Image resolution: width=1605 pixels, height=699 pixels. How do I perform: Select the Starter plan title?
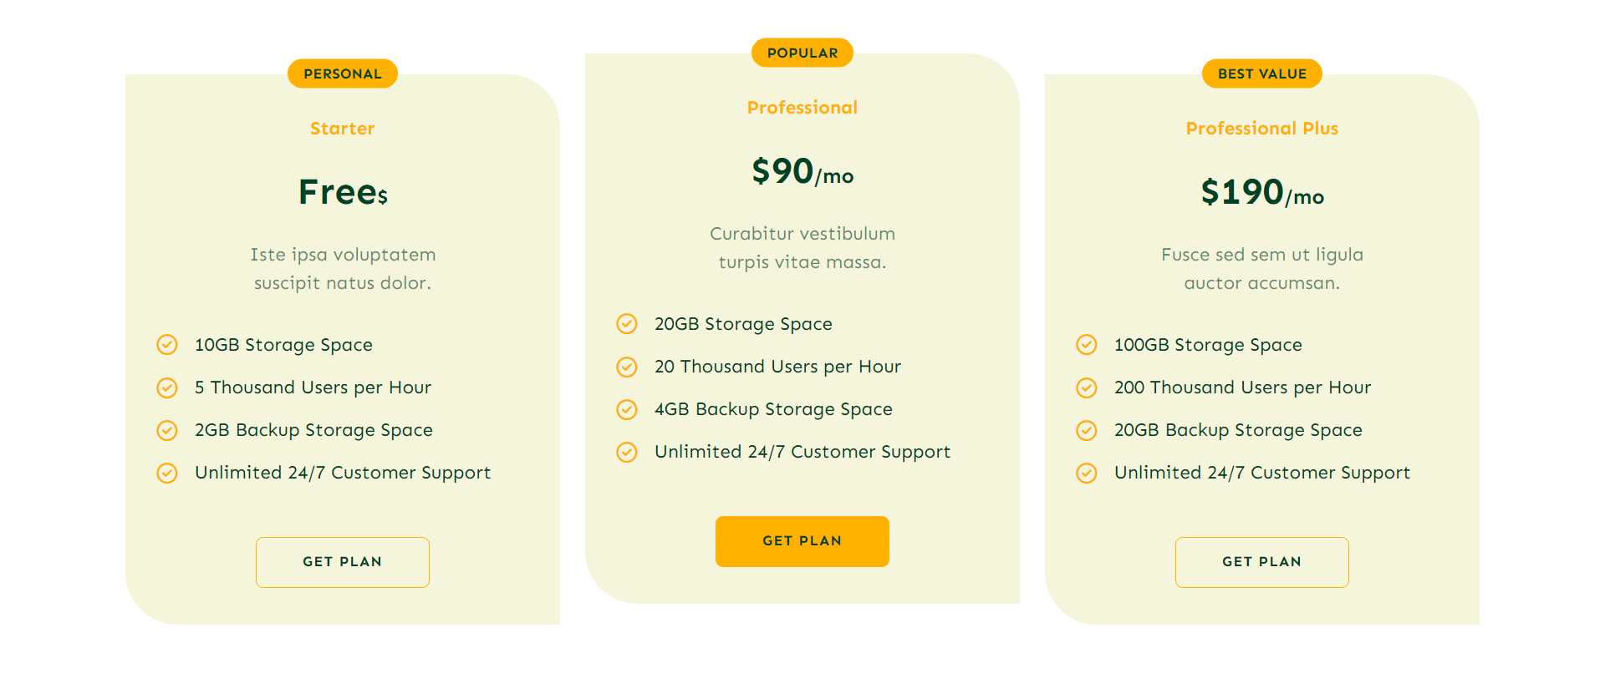point(343,129)
